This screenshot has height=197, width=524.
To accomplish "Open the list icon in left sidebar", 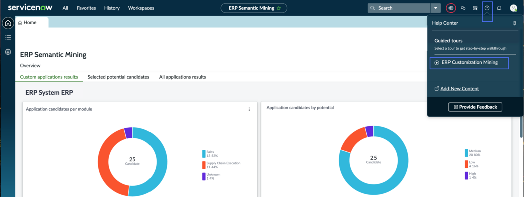I will click(x=8, y=37).
